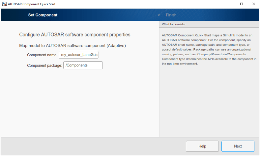Click into the Component package field
This screenshot has width=260, height=156.
pyautogui.click(x=83, y=65)
